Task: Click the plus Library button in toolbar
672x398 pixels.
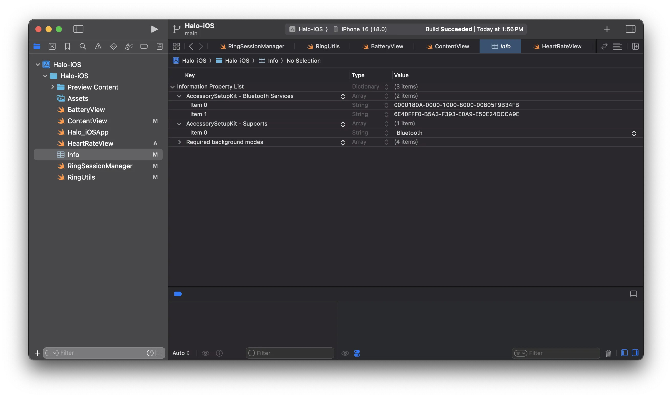Action: [606, 29]
